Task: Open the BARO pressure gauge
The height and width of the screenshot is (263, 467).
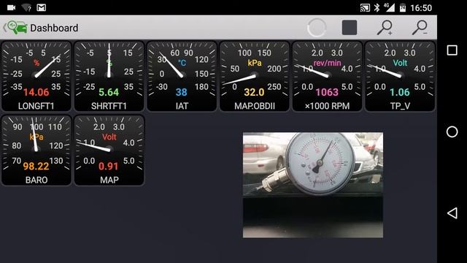Action: (x=36, y=150)
